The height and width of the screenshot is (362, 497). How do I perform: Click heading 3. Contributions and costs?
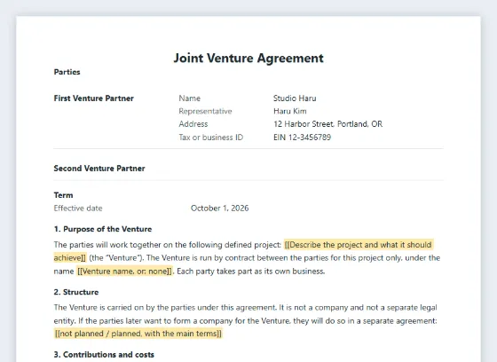click(x=104, y=355)
